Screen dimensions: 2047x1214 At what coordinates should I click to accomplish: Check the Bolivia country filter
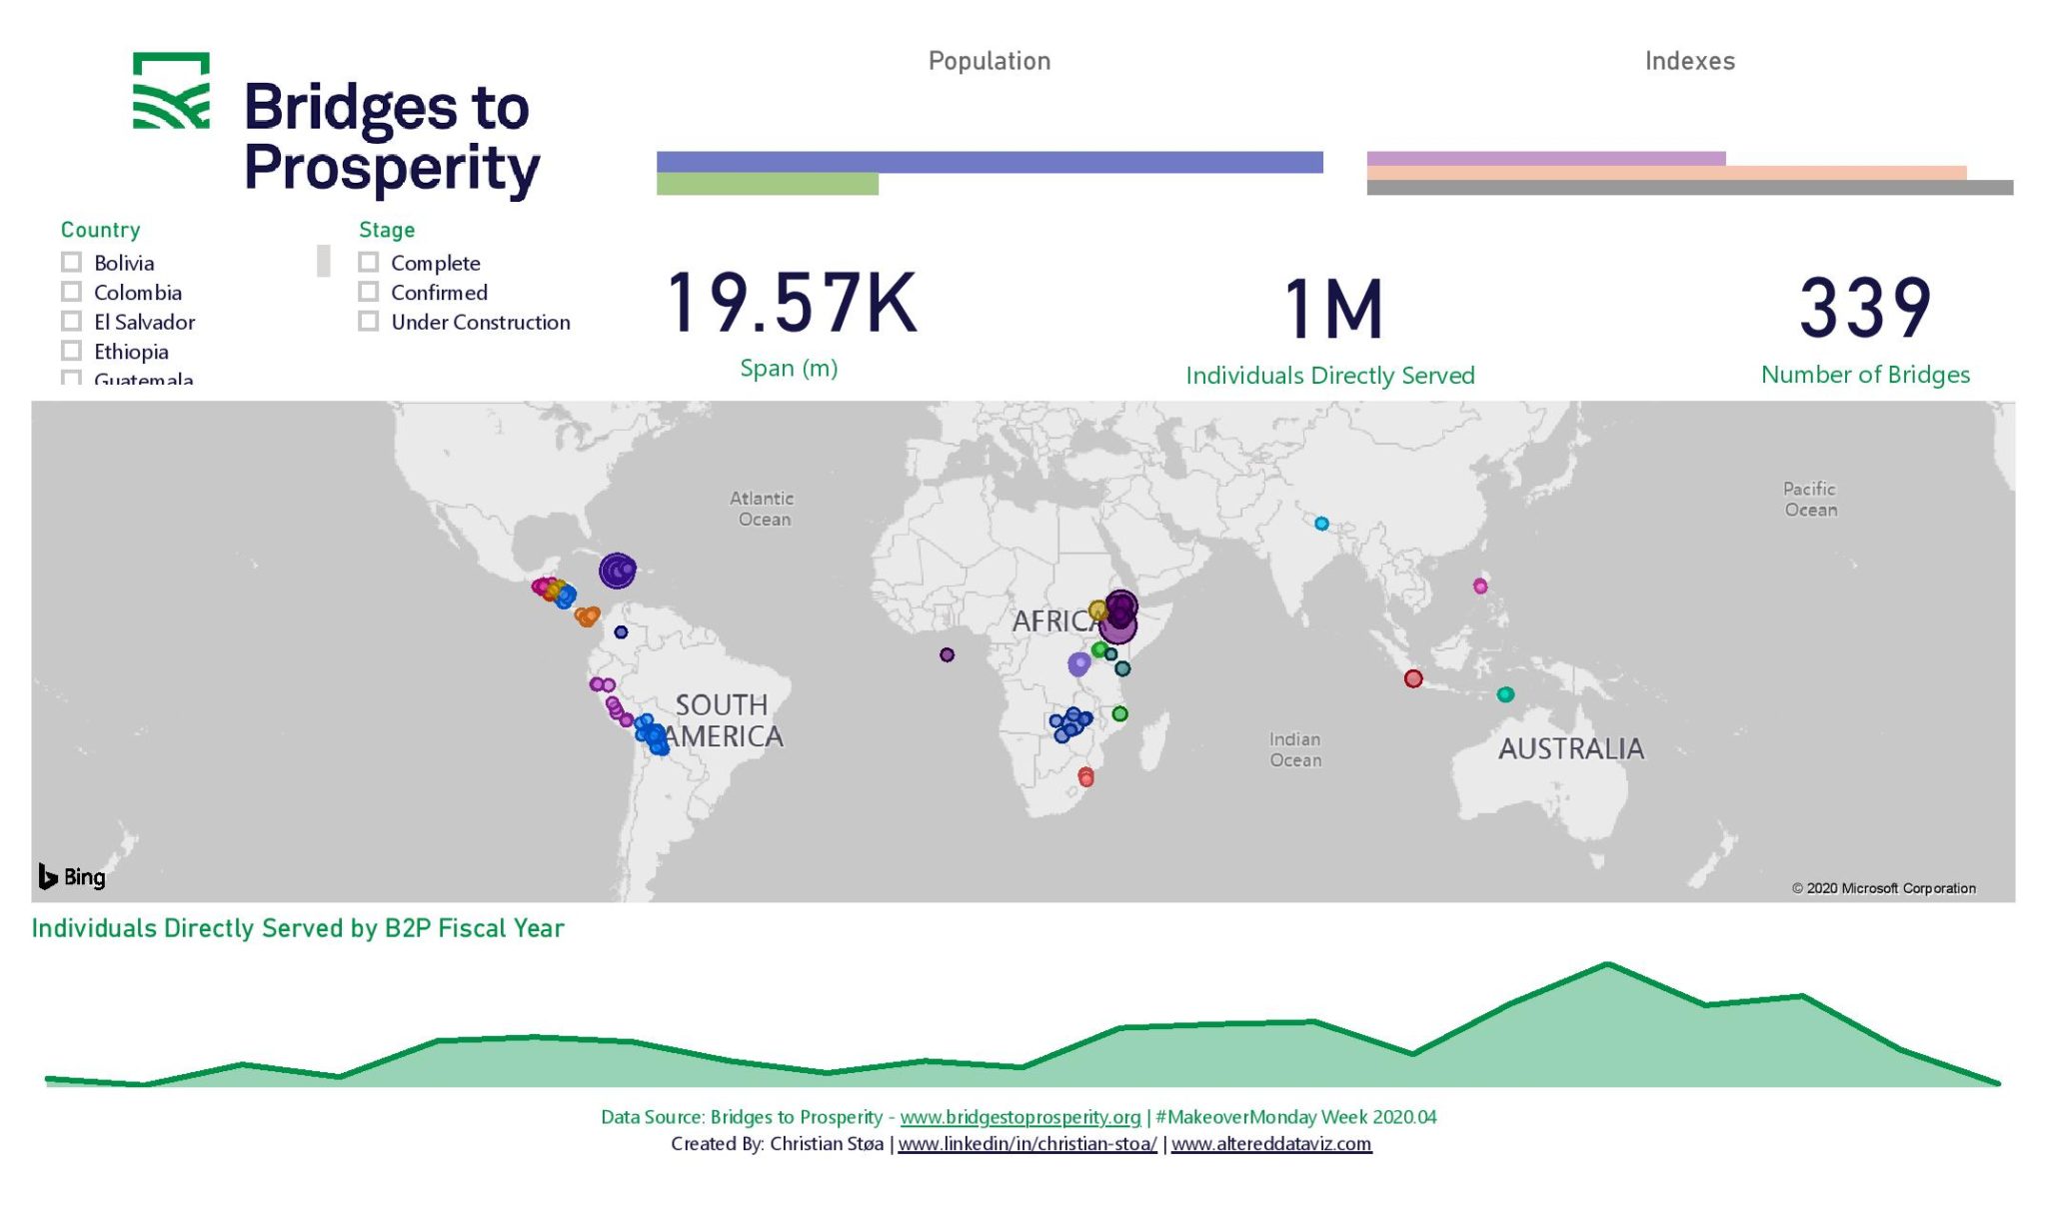[70, 263]
